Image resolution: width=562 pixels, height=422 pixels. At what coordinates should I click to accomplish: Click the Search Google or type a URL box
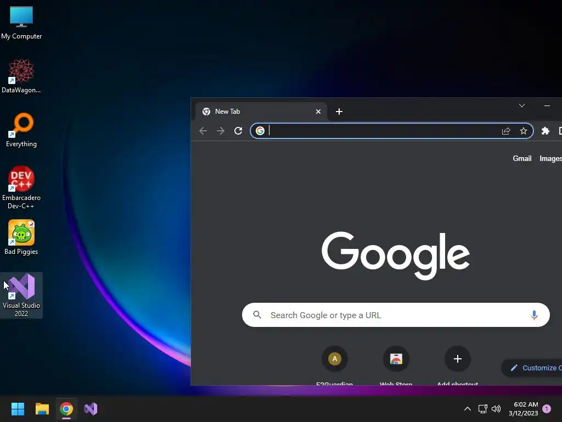(x=396, y=315)
